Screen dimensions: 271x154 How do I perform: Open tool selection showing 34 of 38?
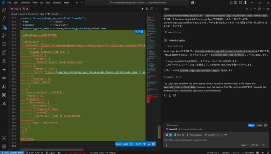(179, 135)
